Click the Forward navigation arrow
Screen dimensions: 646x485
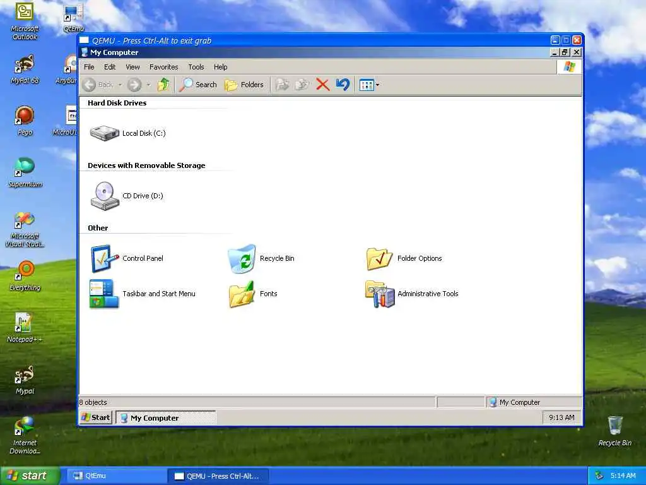(134, 85)
